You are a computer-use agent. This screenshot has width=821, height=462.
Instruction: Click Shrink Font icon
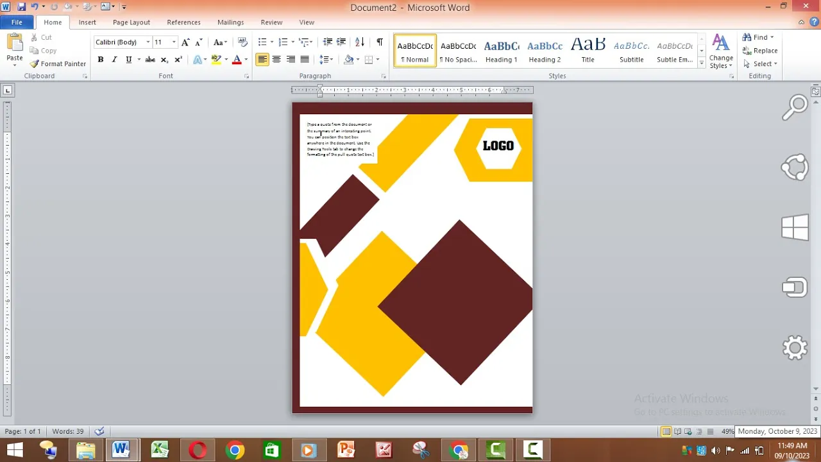tap(199, 42)
